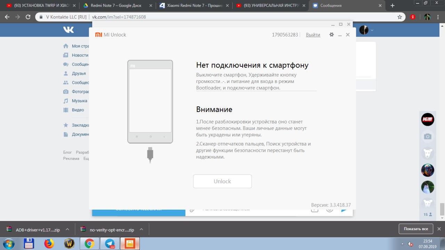Open colorful avatar chat in VK sidebar
Screen dimensions: 445x250
[x=428, y=170]
